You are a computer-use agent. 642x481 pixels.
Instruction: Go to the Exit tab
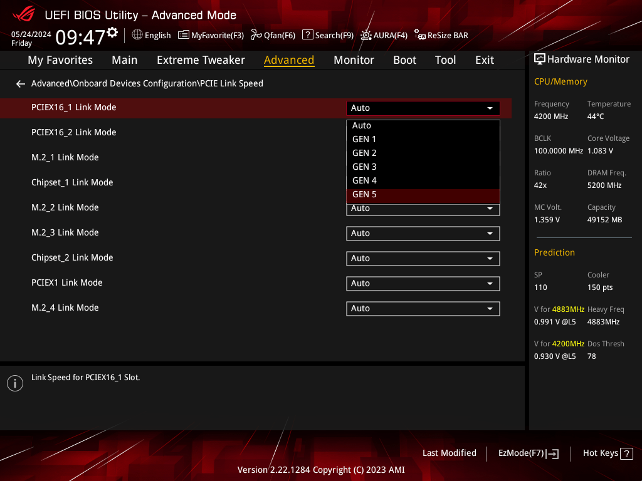point(485,60)
